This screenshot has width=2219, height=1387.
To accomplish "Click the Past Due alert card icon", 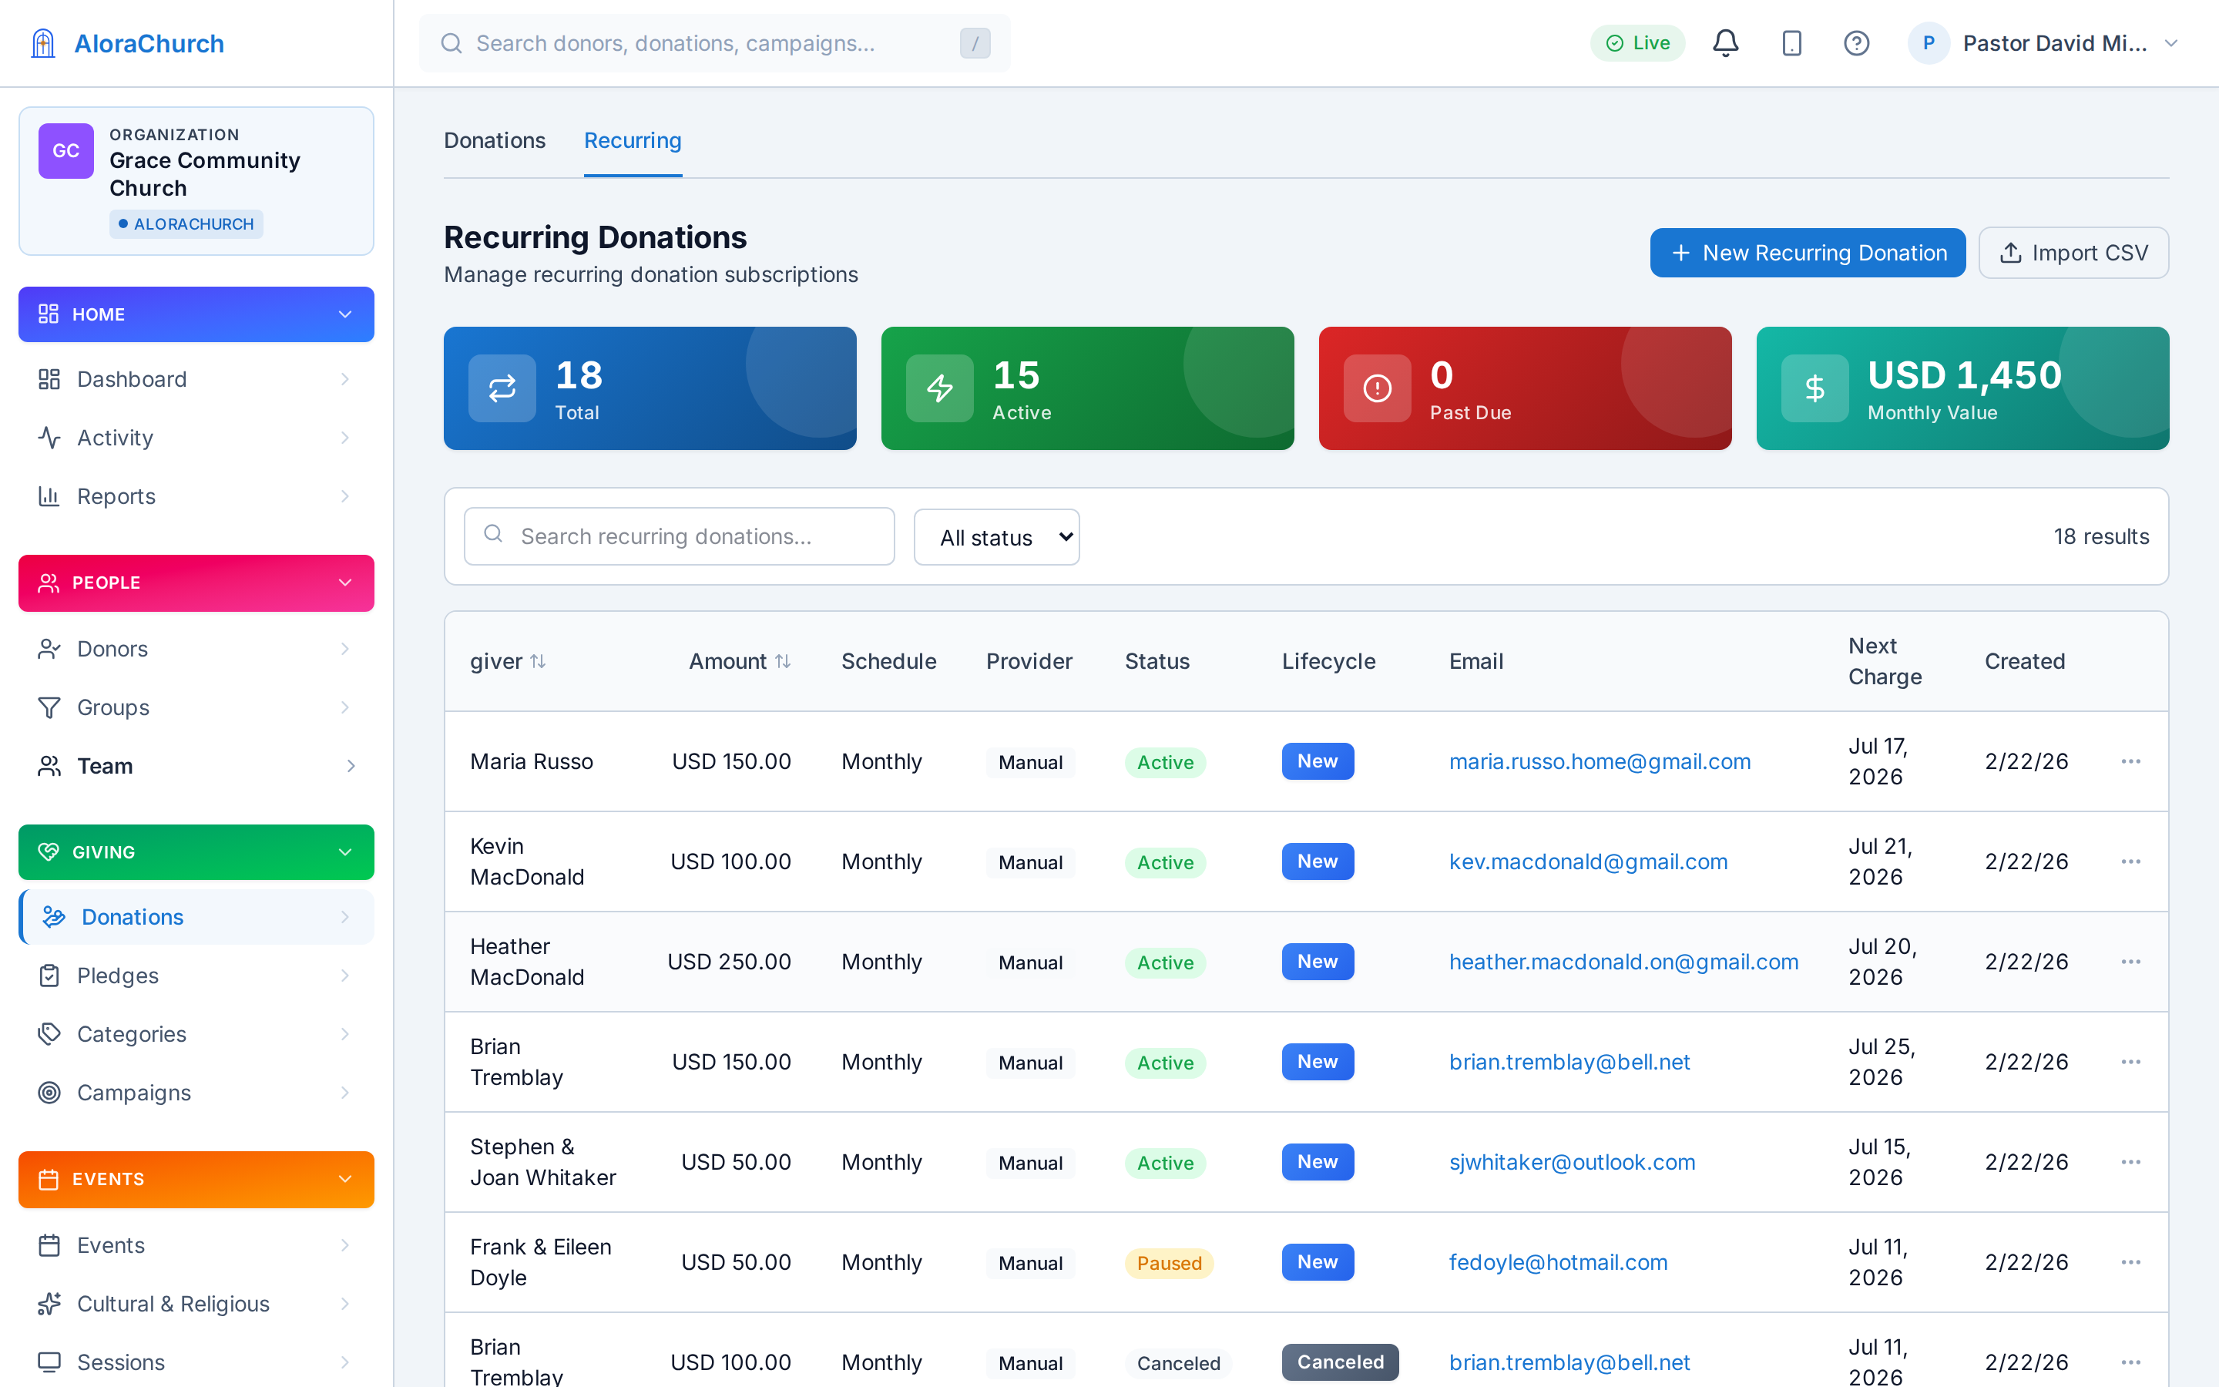I will (1378, 388).
